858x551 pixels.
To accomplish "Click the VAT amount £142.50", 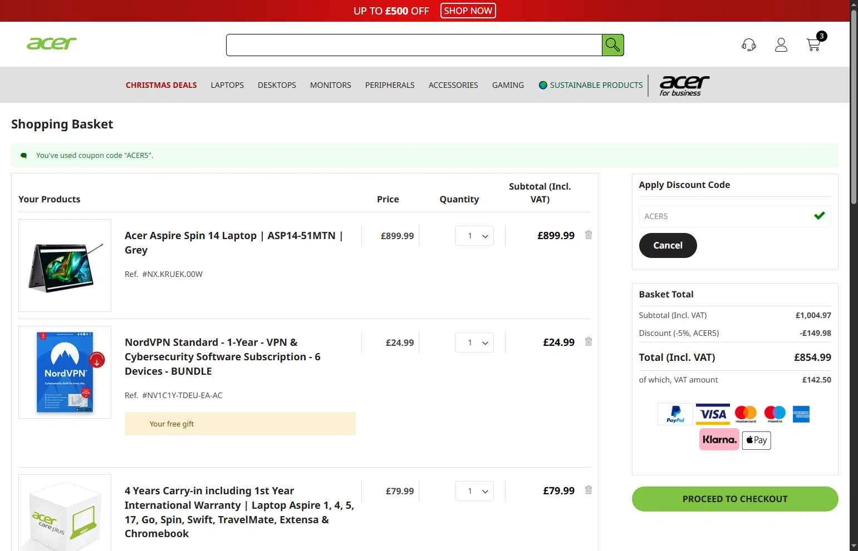I will click(816, 380).
